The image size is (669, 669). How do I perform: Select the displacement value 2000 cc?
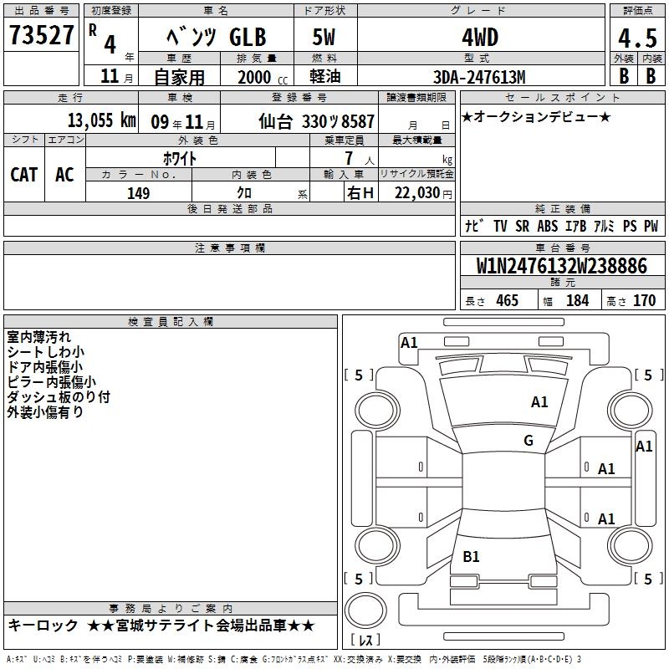[263, 77]
